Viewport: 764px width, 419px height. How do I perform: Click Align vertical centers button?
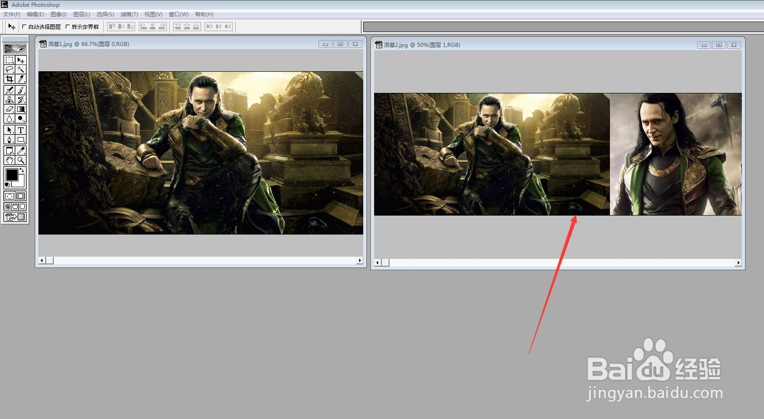click(x=121, y=27)
